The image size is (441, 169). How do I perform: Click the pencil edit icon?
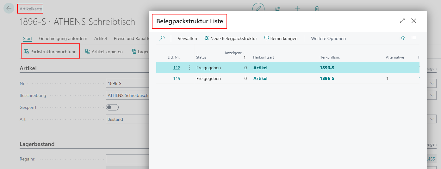(258, 8)
